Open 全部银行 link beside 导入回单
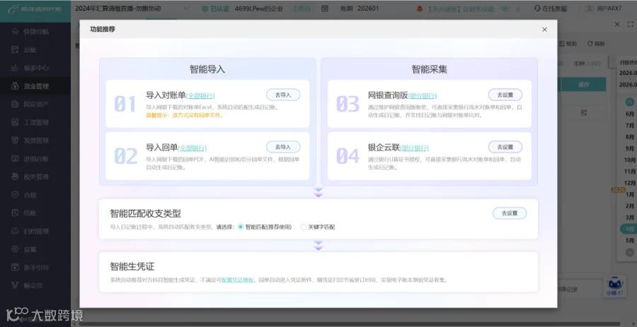This screenshot has height=327, width=637. tap(193, 148)
